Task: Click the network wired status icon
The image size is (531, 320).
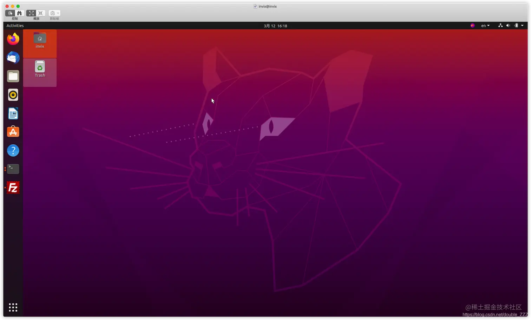Action: (x=500, y=26)
